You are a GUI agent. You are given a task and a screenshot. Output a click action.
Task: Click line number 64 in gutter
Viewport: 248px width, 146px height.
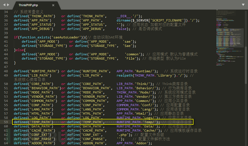point(6,143)
